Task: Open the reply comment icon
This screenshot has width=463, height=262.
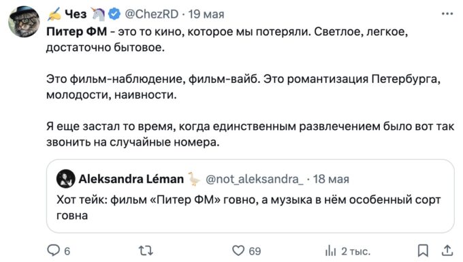Action: (x=53, y=250)
